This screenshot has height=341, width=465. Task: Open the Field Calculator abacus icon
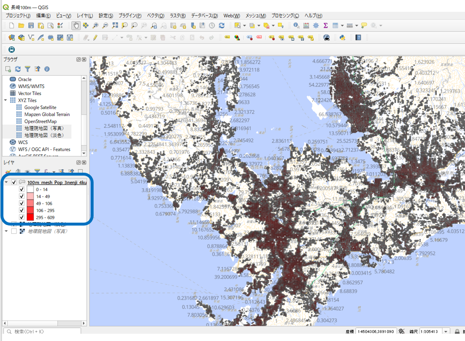coord(306,26)
